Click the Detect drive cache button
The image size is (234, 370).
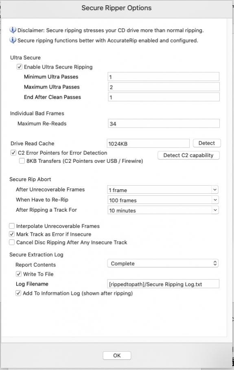point(207,143)
